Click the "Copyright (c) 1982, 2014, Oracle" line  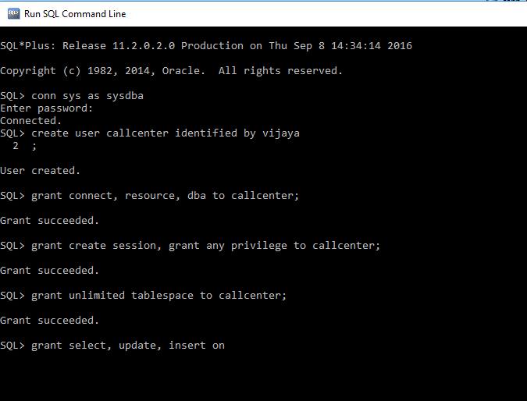[171, 71]
